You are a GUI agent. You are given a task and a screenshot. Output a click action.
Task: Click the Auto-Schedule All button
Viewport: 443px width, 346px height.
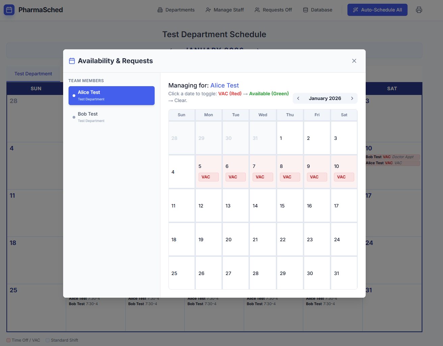pos(377,10)
